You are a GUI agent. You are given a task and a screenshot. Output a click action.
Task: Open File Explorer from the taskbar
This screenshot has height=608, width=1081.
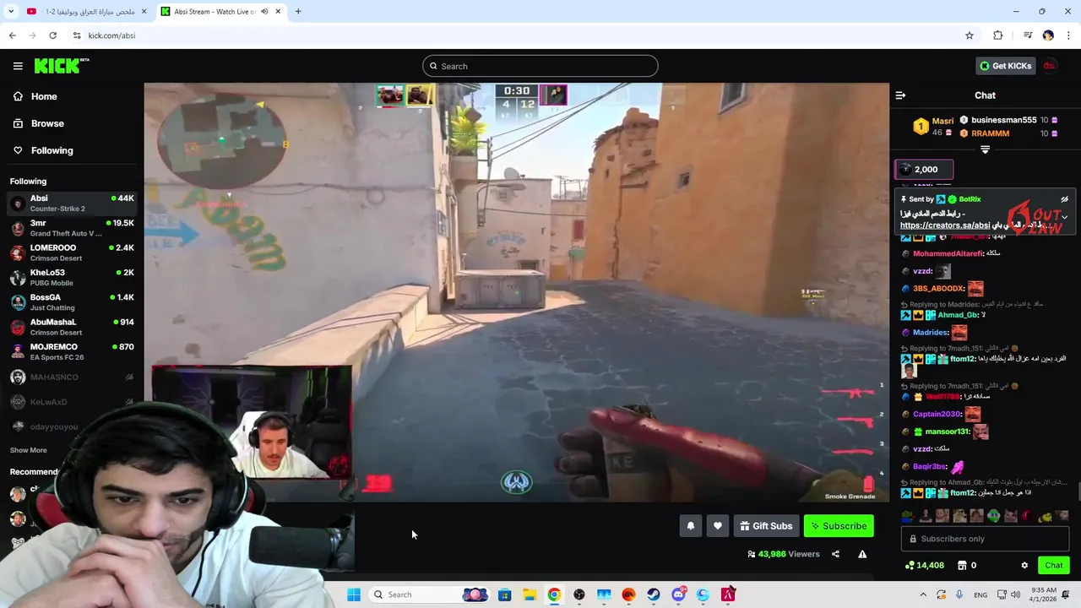pyautogui.click(x=530, y=594)
